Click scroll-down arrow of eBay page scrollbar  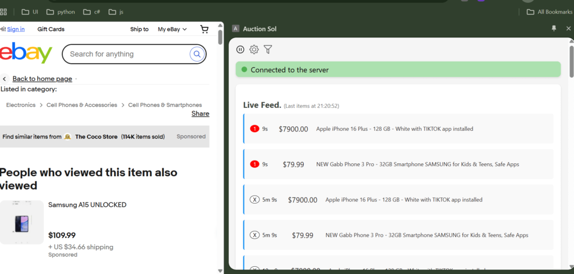click(220, 271)
